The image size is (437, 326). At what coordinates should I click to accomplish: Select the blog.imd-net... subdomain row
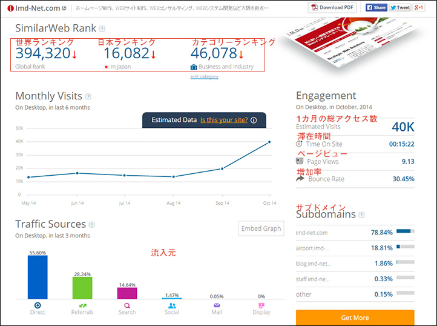coord(355,264)
